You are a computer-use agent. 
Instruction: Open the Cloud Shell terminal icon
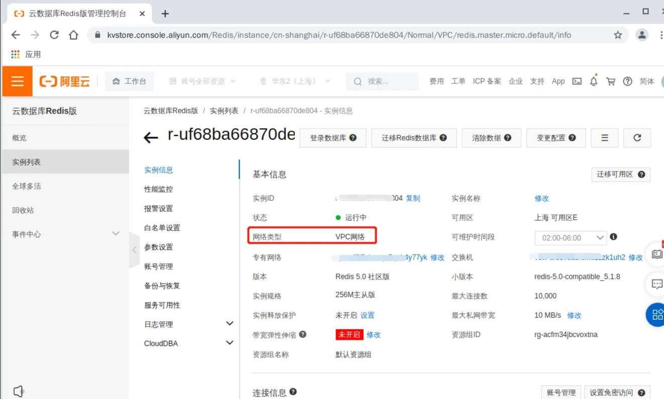click(x=577, y=81)
